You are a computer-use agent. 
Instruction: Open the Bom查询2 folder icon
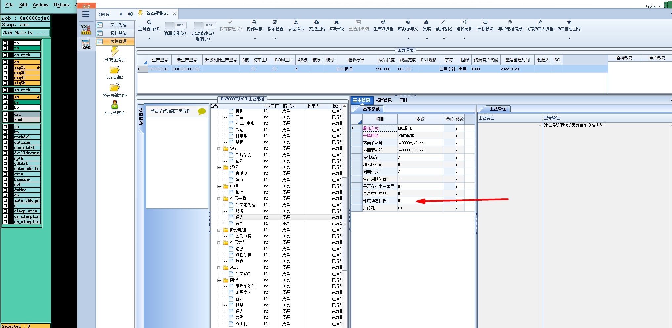coord(115,70)
